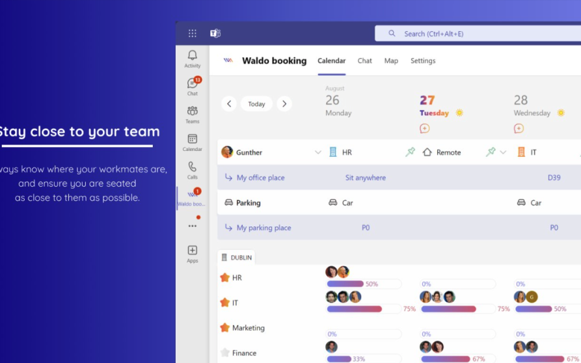
Task: Select Waldo booking app in sidebar
Action: (192, 198)
